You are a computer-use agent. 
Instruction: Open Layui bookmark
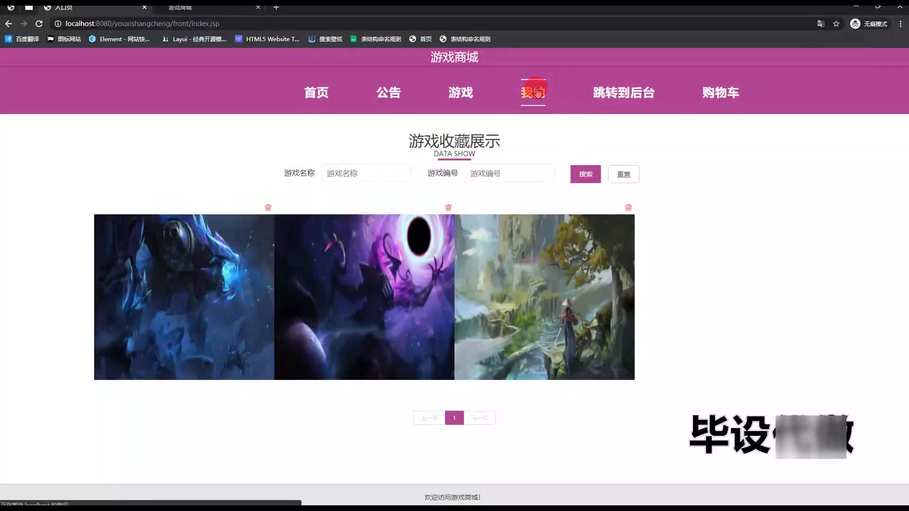(194, 39)
